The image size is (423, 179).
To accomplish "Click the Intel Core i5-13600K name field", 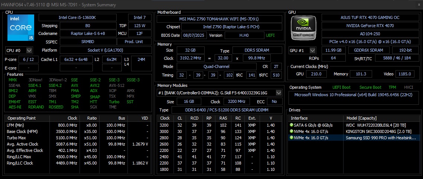I will [x=77, y=17].
